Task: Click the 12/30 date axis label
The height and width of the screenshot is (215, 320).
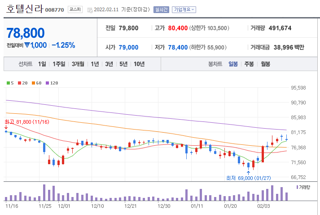Action: 164,206
